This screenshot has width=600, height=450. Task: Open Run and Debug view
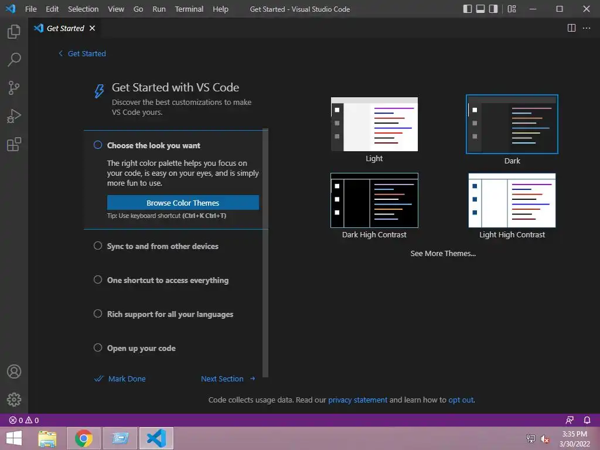click(x=14, y=116)
